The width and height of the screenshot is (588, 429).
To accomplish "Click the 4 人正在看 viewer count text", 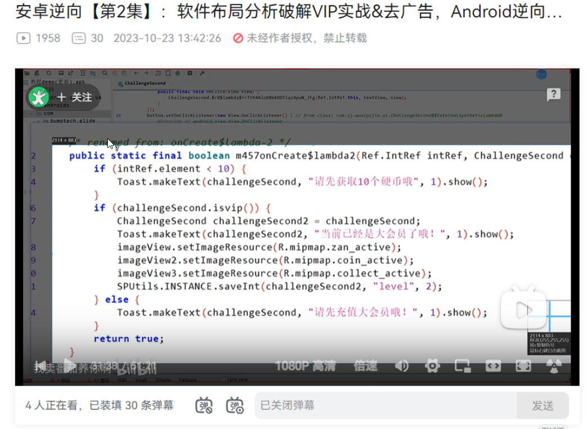I will click(52, 405).
